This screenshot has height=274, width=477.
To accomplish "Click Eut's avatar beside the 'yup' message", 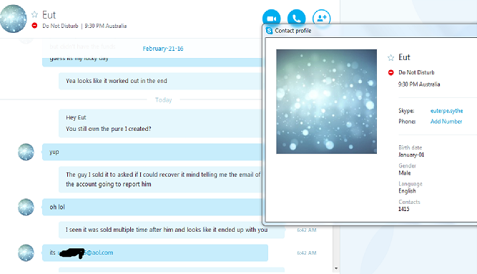I will click(x=26, y=152).
